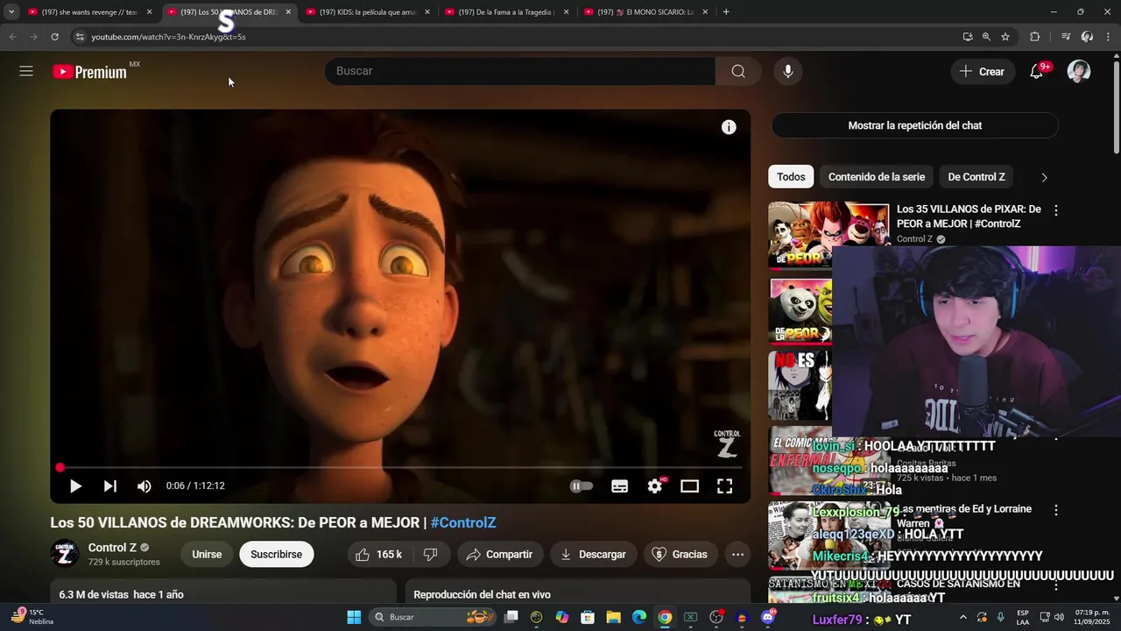The image size is (1121, 631).
Task: Open the YouTube guide hamburger menu
Action: [26, 71]
